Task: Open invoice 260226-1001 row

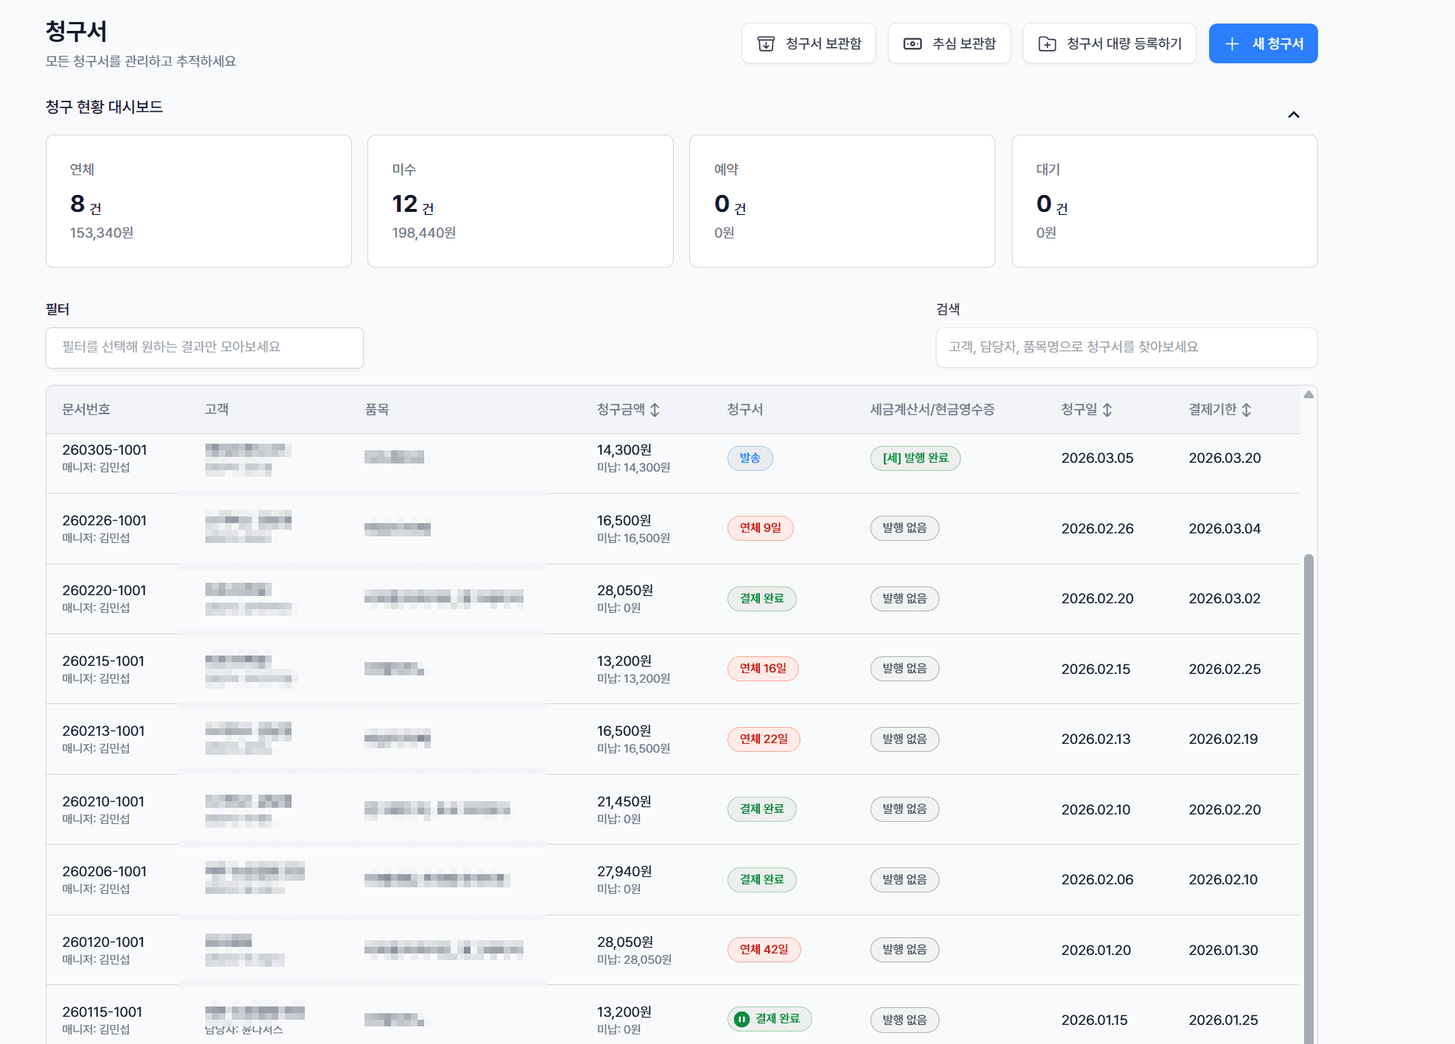Action: 105,521
